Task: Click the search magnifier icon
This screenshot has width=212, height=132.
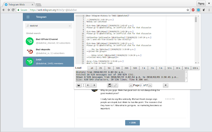Action: tap(28, 26)
